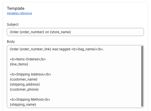Click the {customer_name} variable line
Screen dimensions: 151x111
(x=23, y=79)
